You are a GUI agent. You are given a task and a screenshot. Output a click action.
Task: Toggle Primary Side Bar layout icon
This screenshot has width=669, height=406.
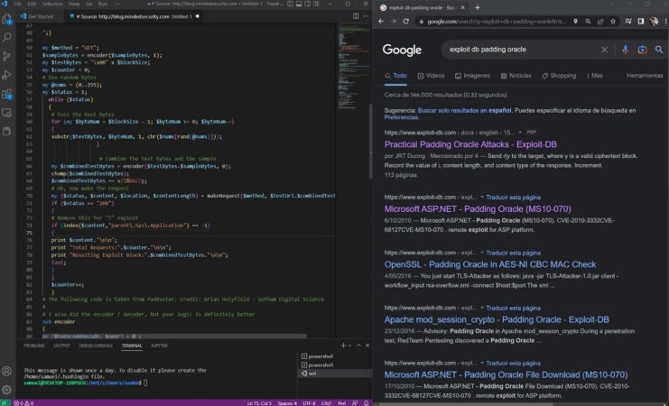click(290, 4)
